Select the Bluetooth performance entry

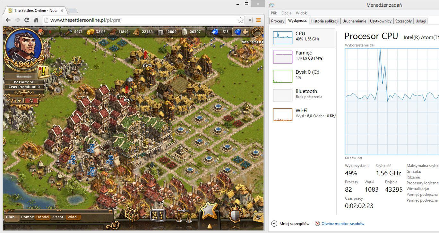coord(303,96)
